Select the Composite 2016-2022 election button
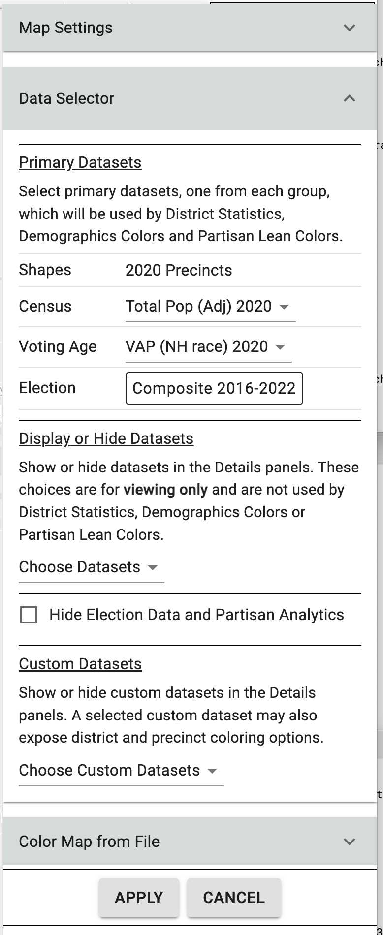 (214, 388)
